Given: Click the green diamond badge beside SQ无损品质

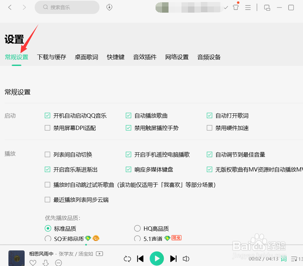Looking at the screenshot, I should 88,238.
